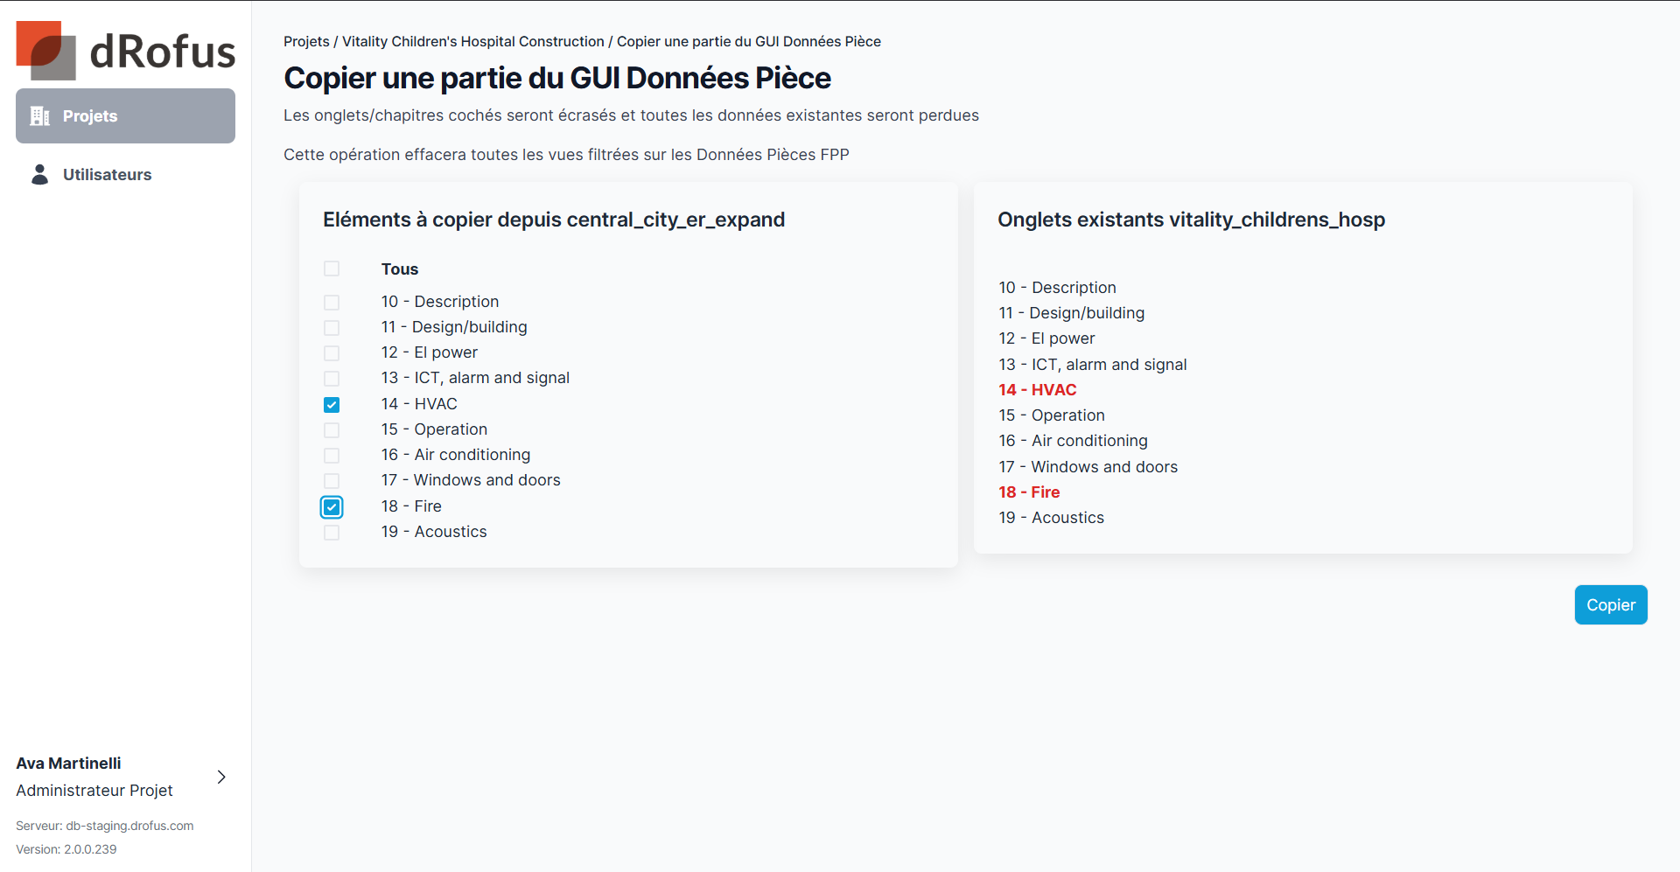Uncheck the 14 - HVAC checkbox
The width and height of the screenshot is (1680, 872).
tap(332, 404)
